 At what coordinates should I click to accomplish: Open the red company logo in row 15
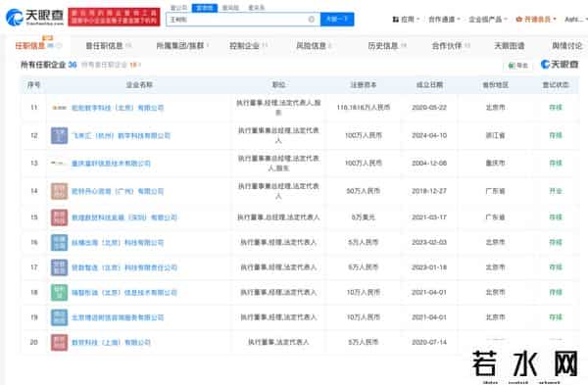click(59, 217)
